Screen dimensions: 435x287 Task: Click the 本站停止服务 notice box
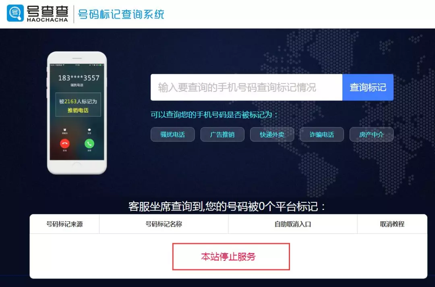point(231,256)
